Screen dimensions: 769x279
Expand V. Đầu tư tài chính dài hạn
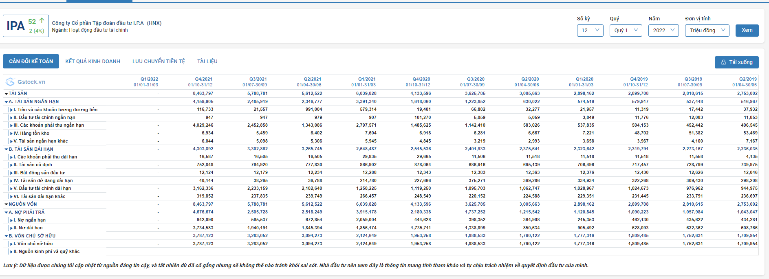pos(11,189)
